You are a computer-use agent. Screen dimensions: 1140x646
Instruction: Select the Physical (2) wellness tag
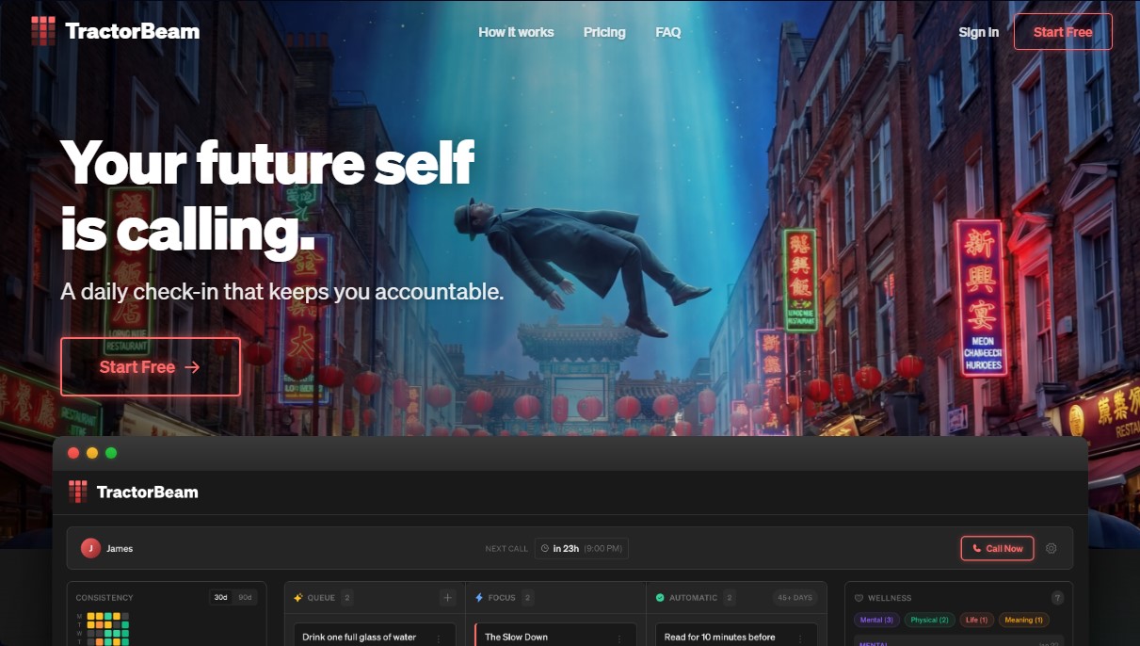pos(930,620)
